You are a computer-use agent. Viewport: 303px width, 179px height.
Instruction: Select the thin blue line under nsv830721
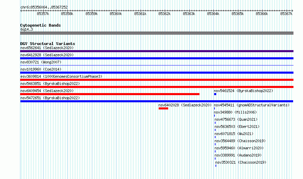tap(157, 65)
